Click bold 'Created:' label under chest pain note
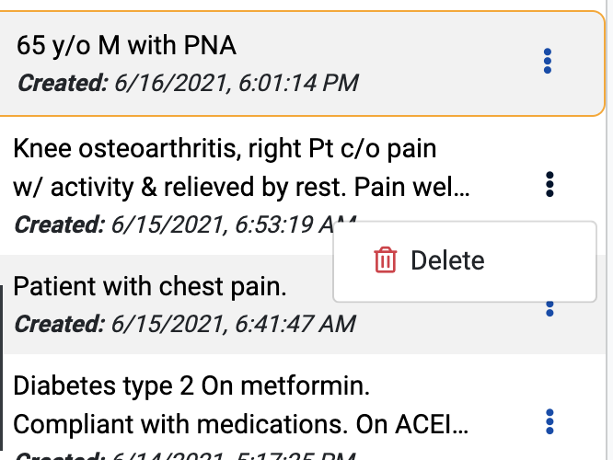The width and height of the screenshot is (613, 460). (60, 324)
